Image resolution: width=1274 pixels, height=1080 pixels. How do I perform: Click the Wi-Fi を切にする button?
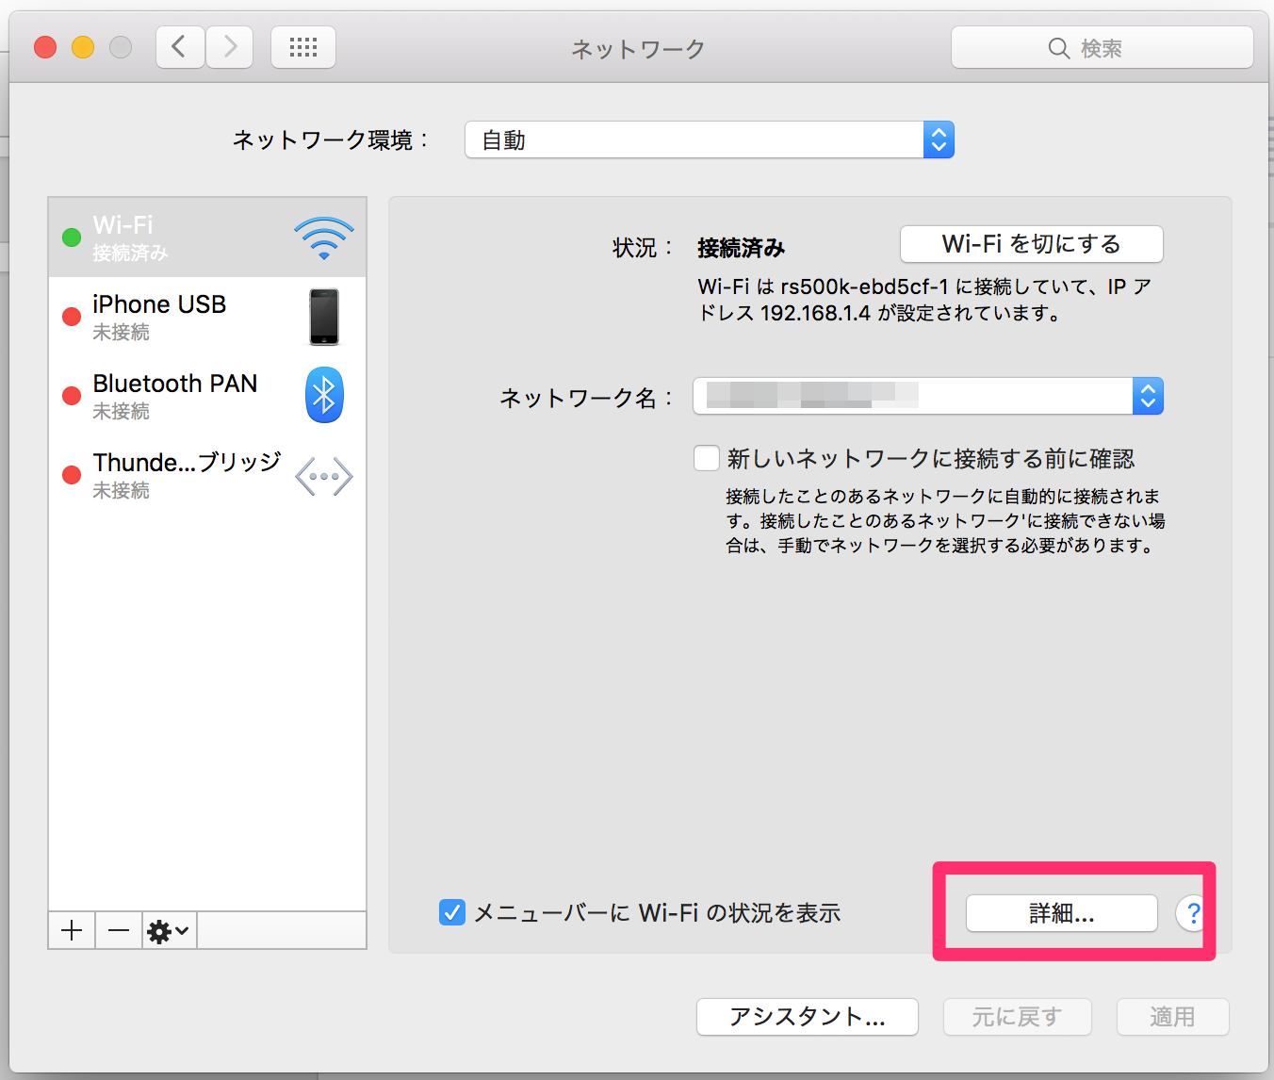[1031, 244]
